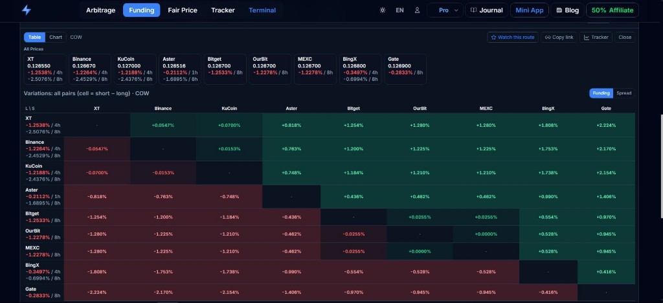Click the lightning bolt site logo

(26, 10)
